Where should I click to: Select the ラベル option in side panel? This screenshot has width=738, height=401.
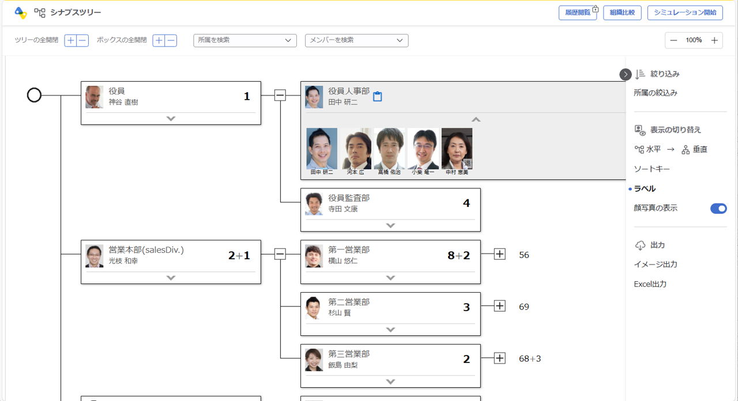click(645, 188)
